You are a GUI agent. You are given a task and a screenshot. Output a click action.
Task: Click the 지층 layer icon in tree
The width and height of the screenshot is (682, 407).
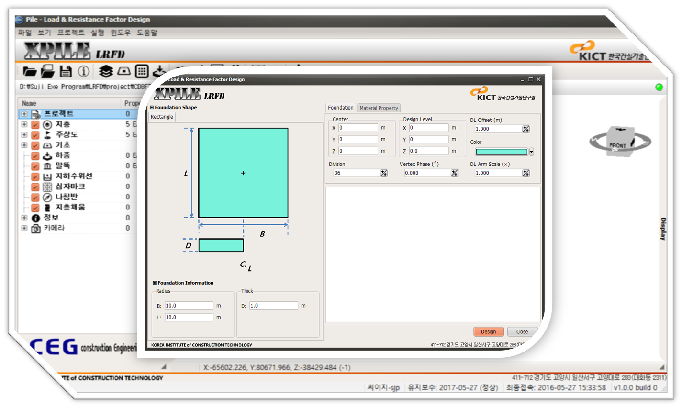click(x=47, y=125)
